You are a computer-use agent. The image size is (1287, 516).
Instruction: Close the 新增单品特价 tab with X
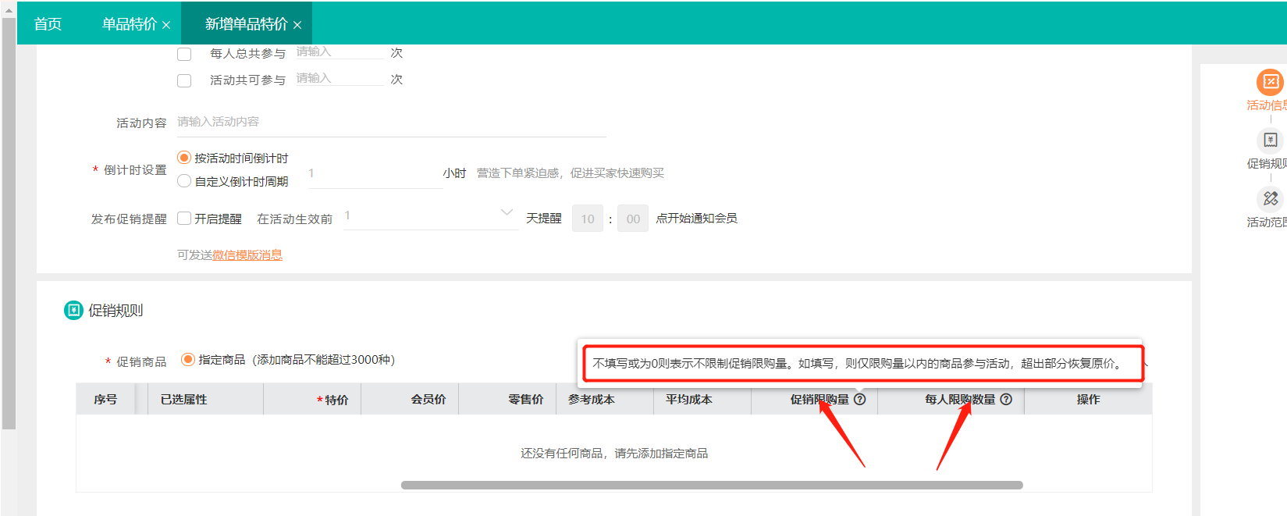[x=297, y=25]
